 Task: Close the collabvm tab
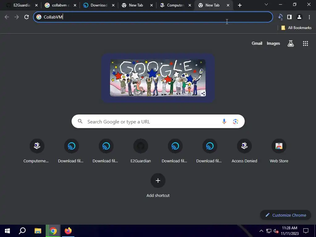(75, 6)
